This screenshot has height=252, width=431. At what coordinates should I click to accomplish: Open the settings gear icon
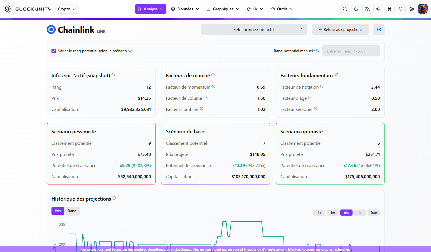click(412, 9)
